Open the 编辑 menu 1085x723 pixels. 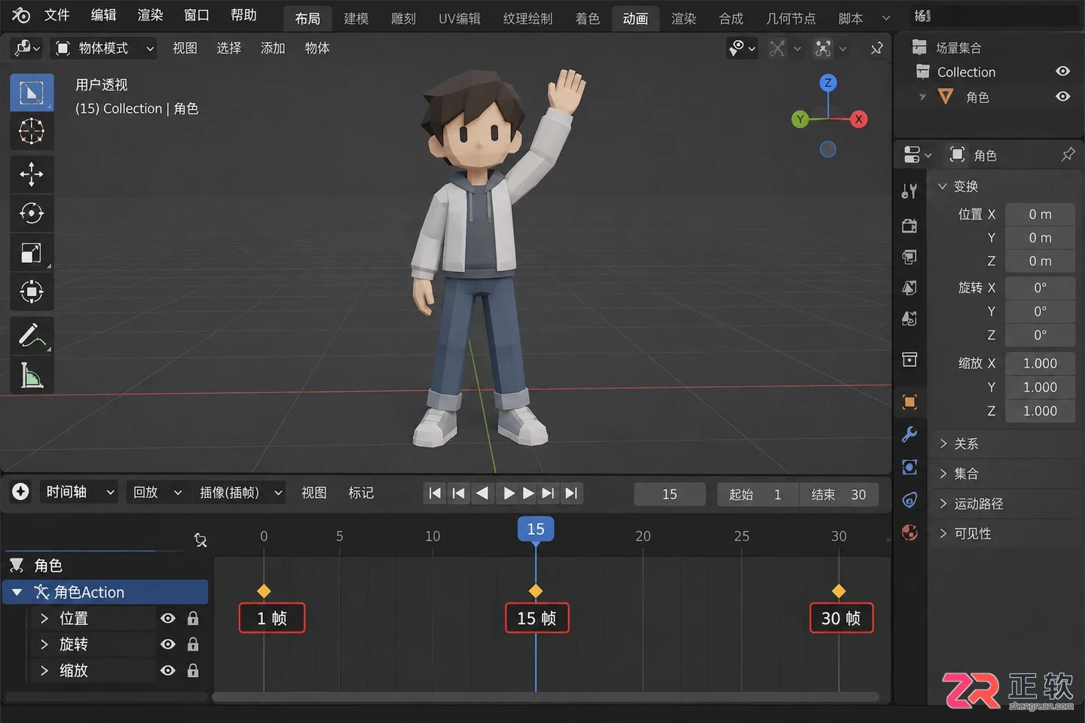click(x=103, y=15)
